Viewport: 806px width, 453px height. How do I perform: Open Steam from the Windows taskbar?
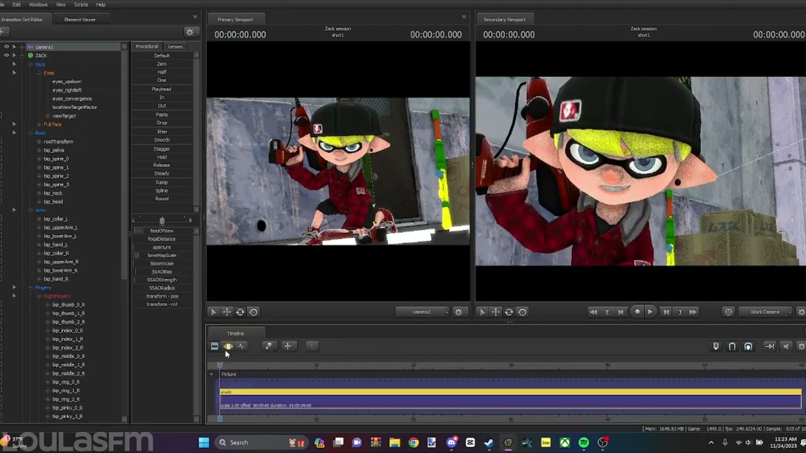coord(489,443)
